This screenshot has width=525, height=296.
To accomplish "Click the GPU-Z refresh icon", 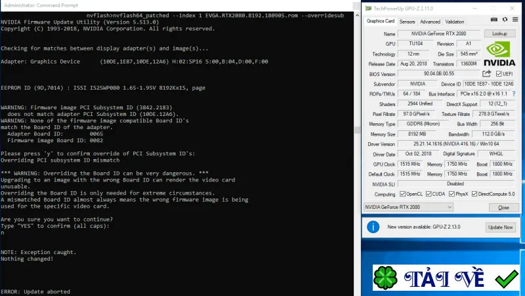I will (505, 20).
